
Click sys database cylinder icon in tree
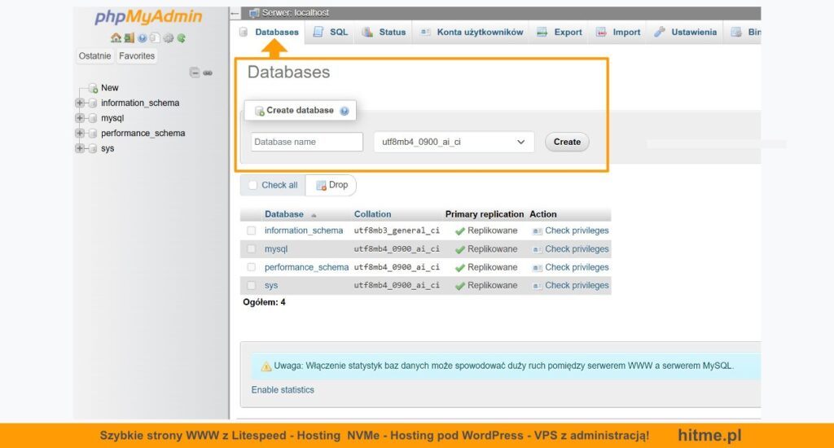click(x=93, y=148)
